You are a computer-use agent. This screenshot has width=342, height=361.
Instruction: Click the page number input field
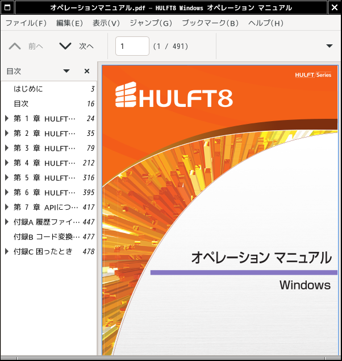[x=132, y=46]
